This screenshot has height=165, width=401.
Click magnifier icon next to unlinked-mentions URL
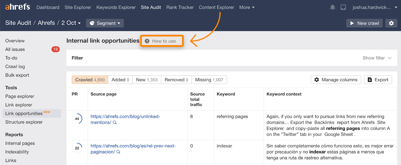pyautogui.click(x=115, y=123)
